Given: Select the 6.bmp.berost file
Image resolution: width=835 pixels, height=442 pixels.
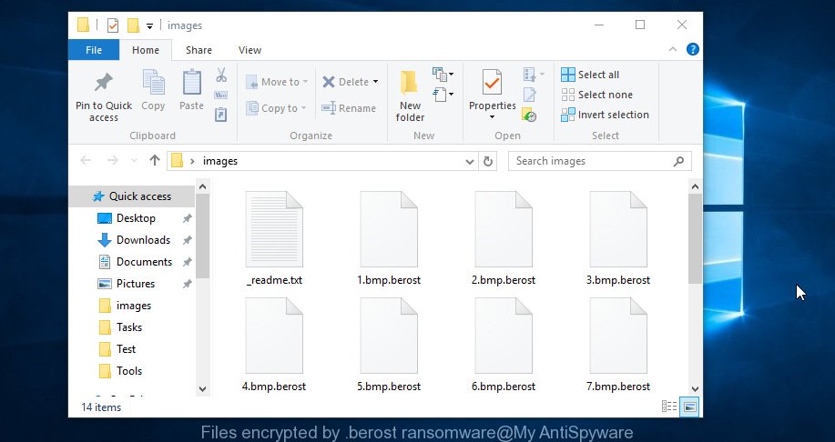Looking at the screenshot, I should (x=504, y=345).
